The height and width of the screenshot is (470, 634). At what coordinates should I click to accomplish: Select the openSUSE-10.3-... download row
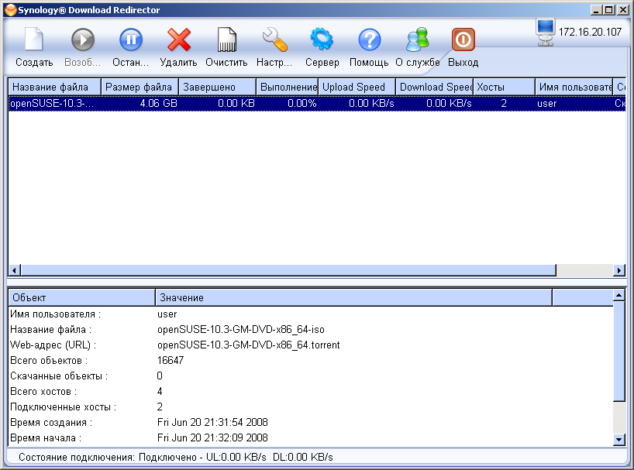[x=317, y=103]
